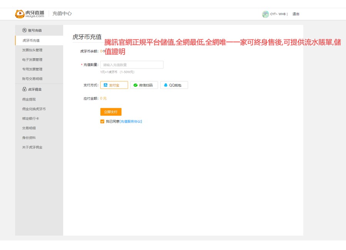346x250 pixels.
Task: Open the 充值服务协议 link
Action: coord(131,122)
